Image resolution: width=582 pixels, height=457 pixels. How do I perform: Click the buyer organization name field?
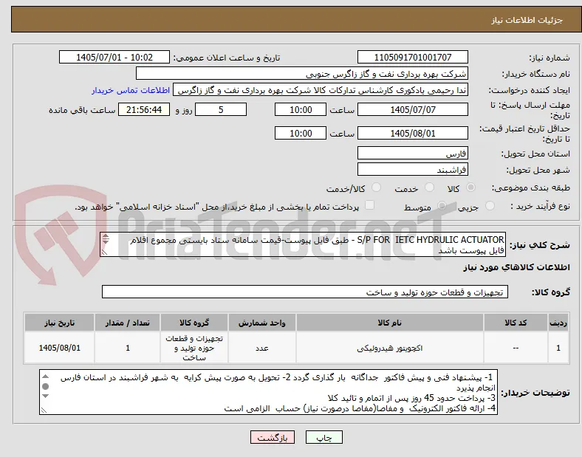point(302,73)
